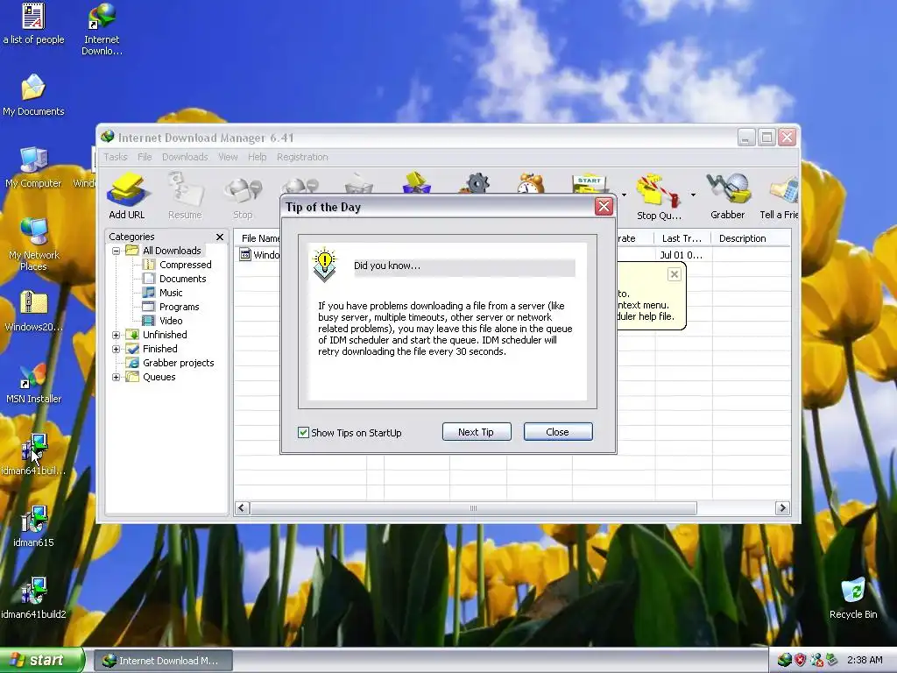Select idman641build2 desktop icon
The height and width of the screenshot is (673, 897).
pyautogui.click(x=33, y=599)
